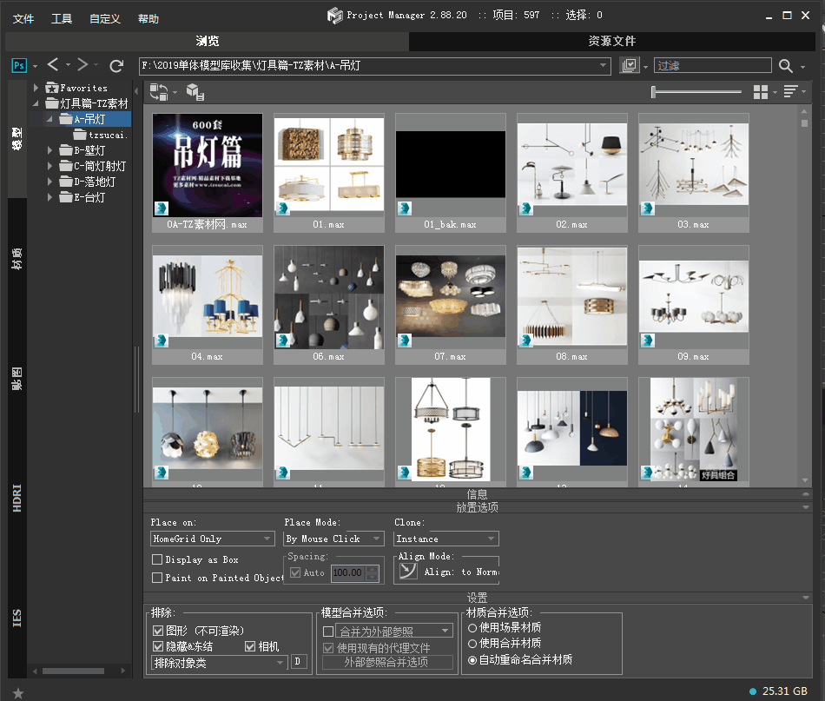The height and width of the screenshot is (701, 825).
Task: Go forward to the next folder
Action: click(x=82, y=65)
